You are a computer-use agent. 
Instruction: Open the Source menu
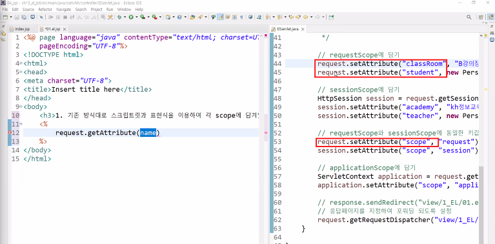(x=28, y=10)
